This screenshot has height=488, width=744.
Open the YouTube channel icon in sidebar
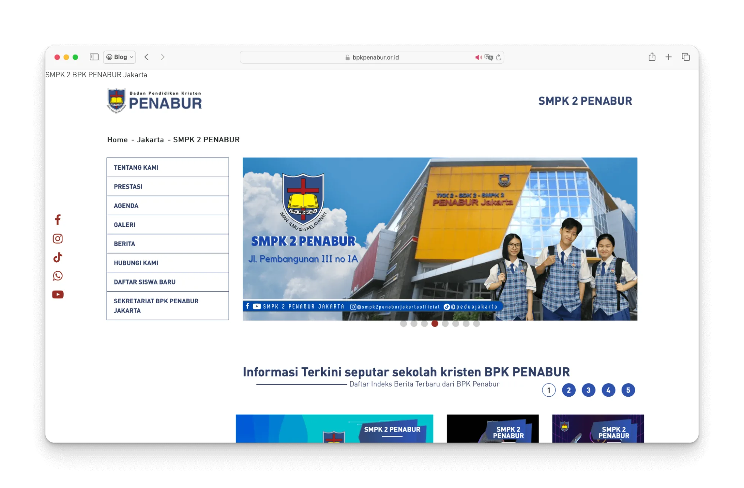pos(58,295)
